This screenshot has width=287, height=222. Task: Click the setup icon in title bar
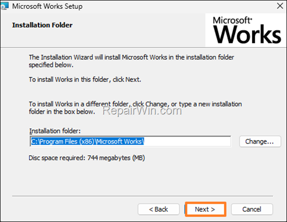pos(4,6)
